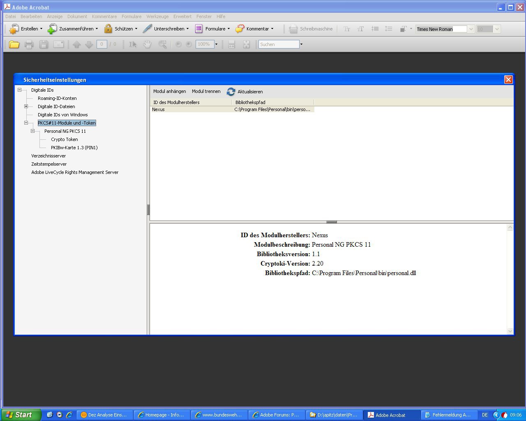This screenshot has height=421, width=526.
Task: Click the zoom out minus icon
Action: coord(178,44)
